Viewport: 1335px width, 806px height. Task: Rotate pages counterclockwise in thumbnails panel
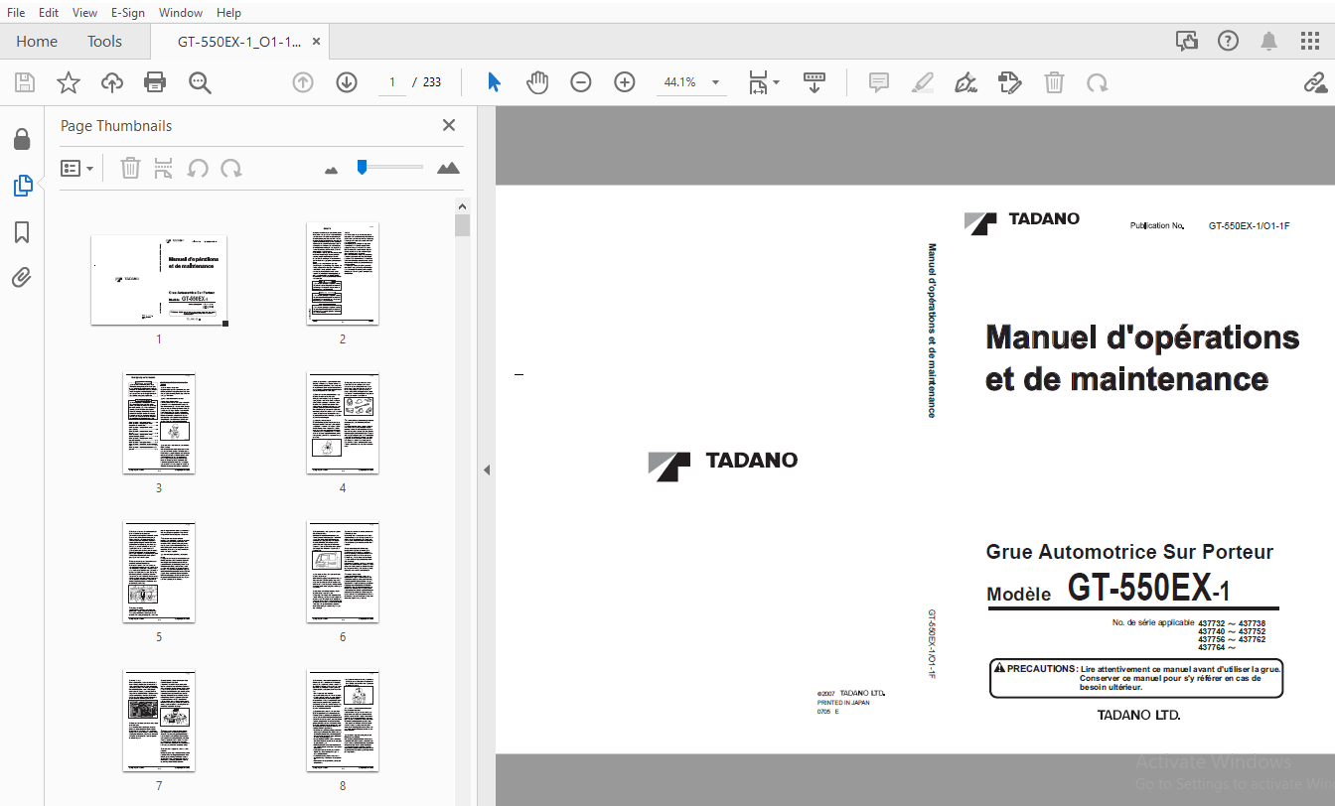(x=198, y=169)
